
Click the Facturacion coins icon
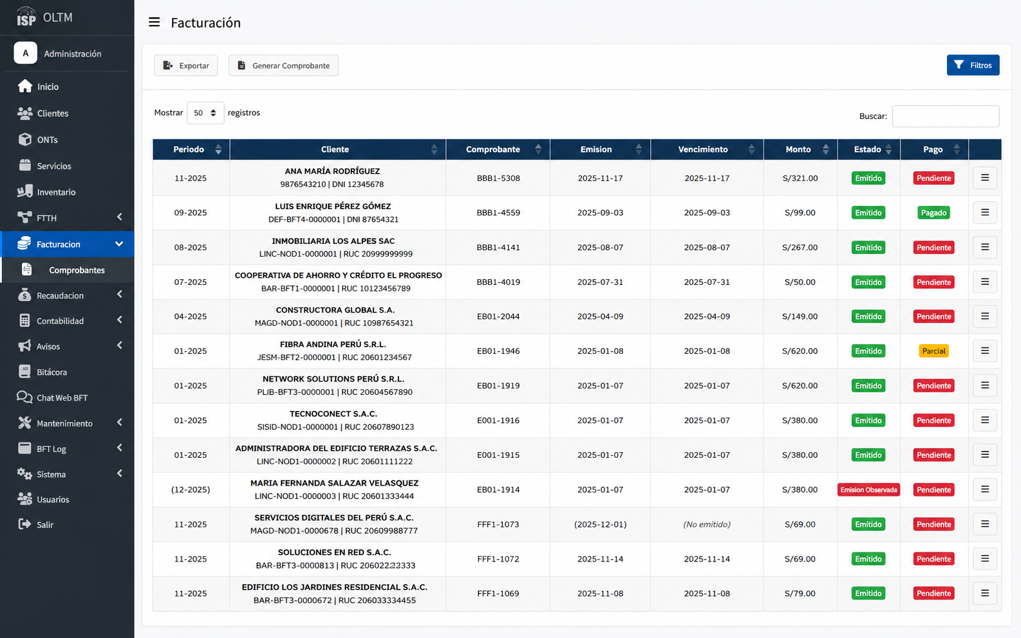click(x=24, y=244)
